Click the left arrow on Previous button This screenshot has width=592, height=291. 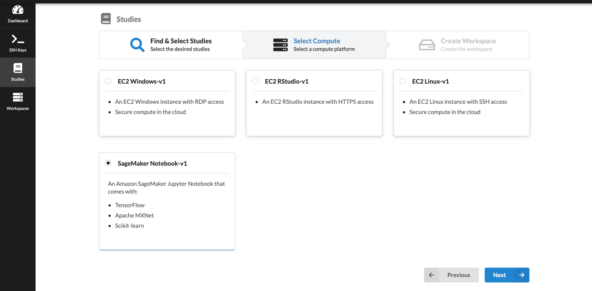431,275
